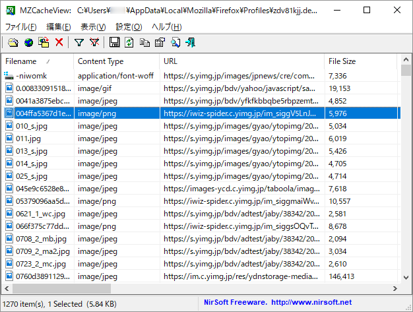Click the floppy disk save icon

[x=115, y=43]
